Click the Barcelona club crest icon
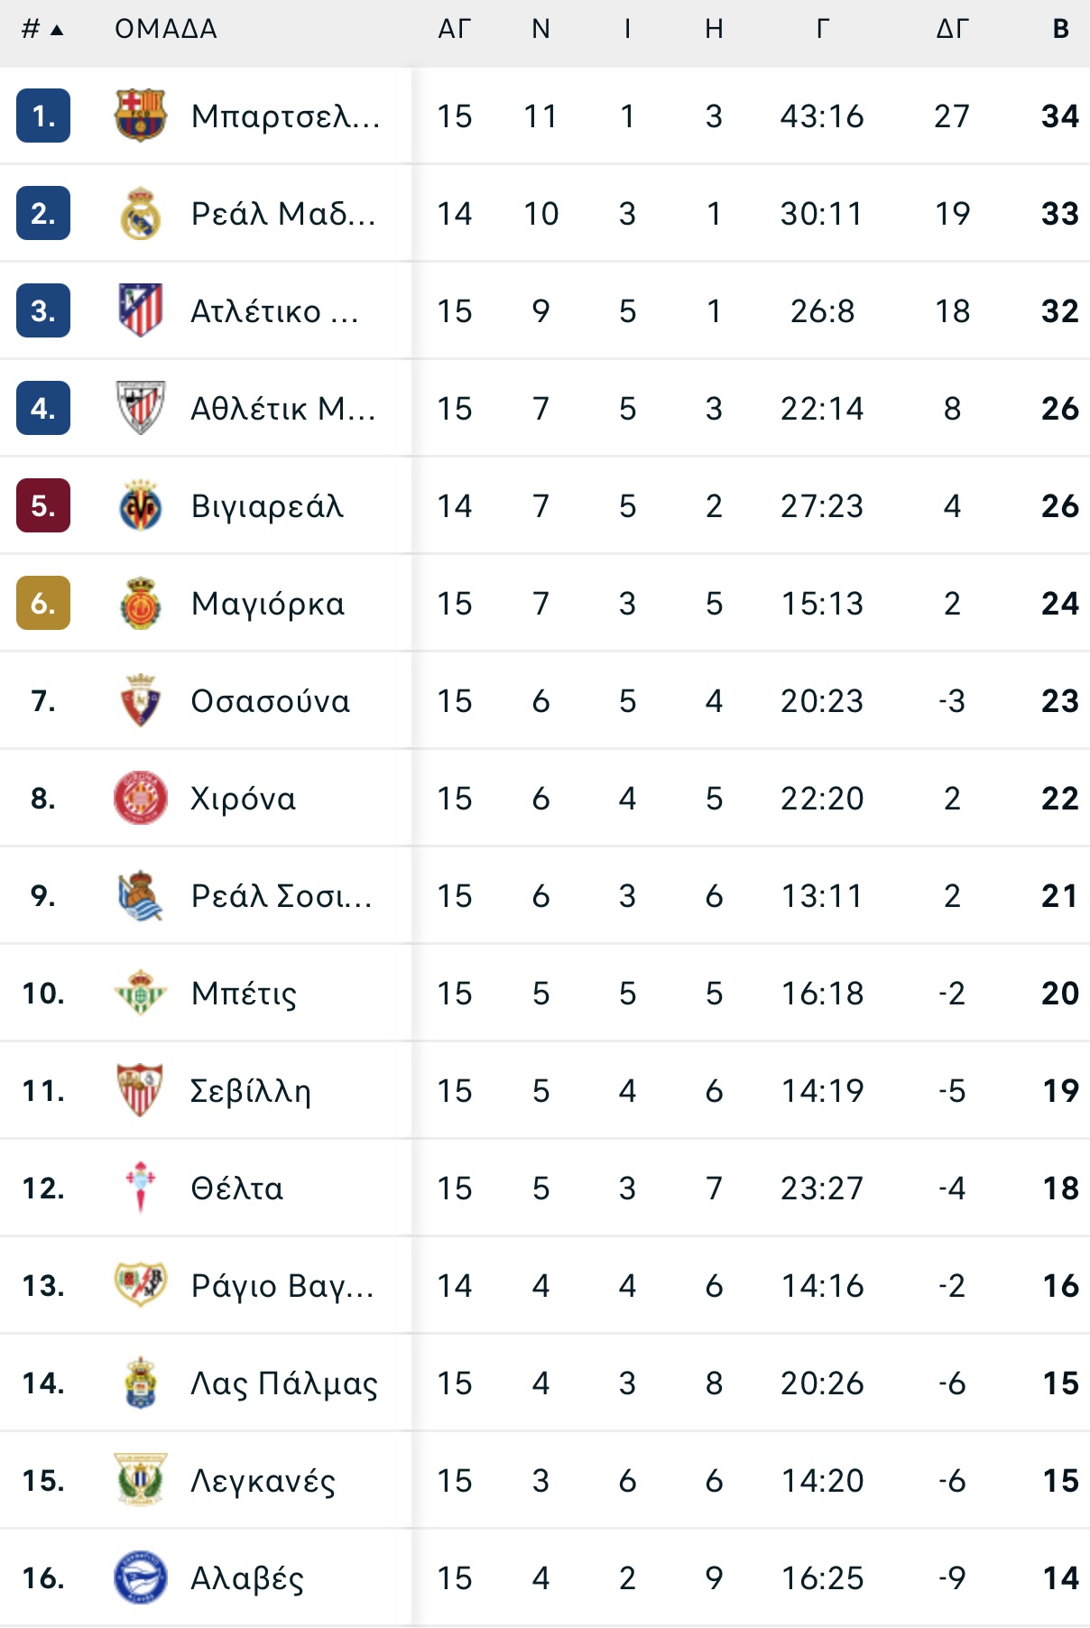 click(140, 116)
